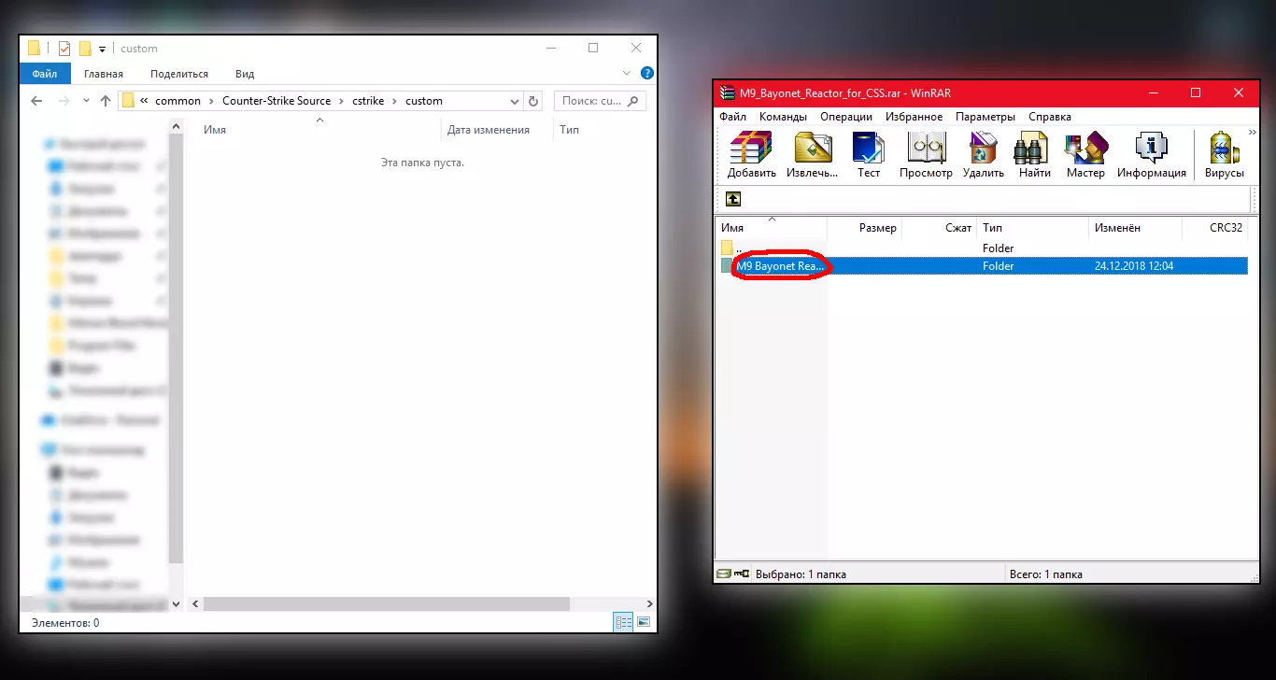Click the Удалить (Delete) toolbar icon

point(983,148)
